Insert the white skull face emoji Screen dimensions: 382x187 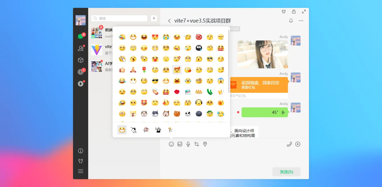[188, 114]
